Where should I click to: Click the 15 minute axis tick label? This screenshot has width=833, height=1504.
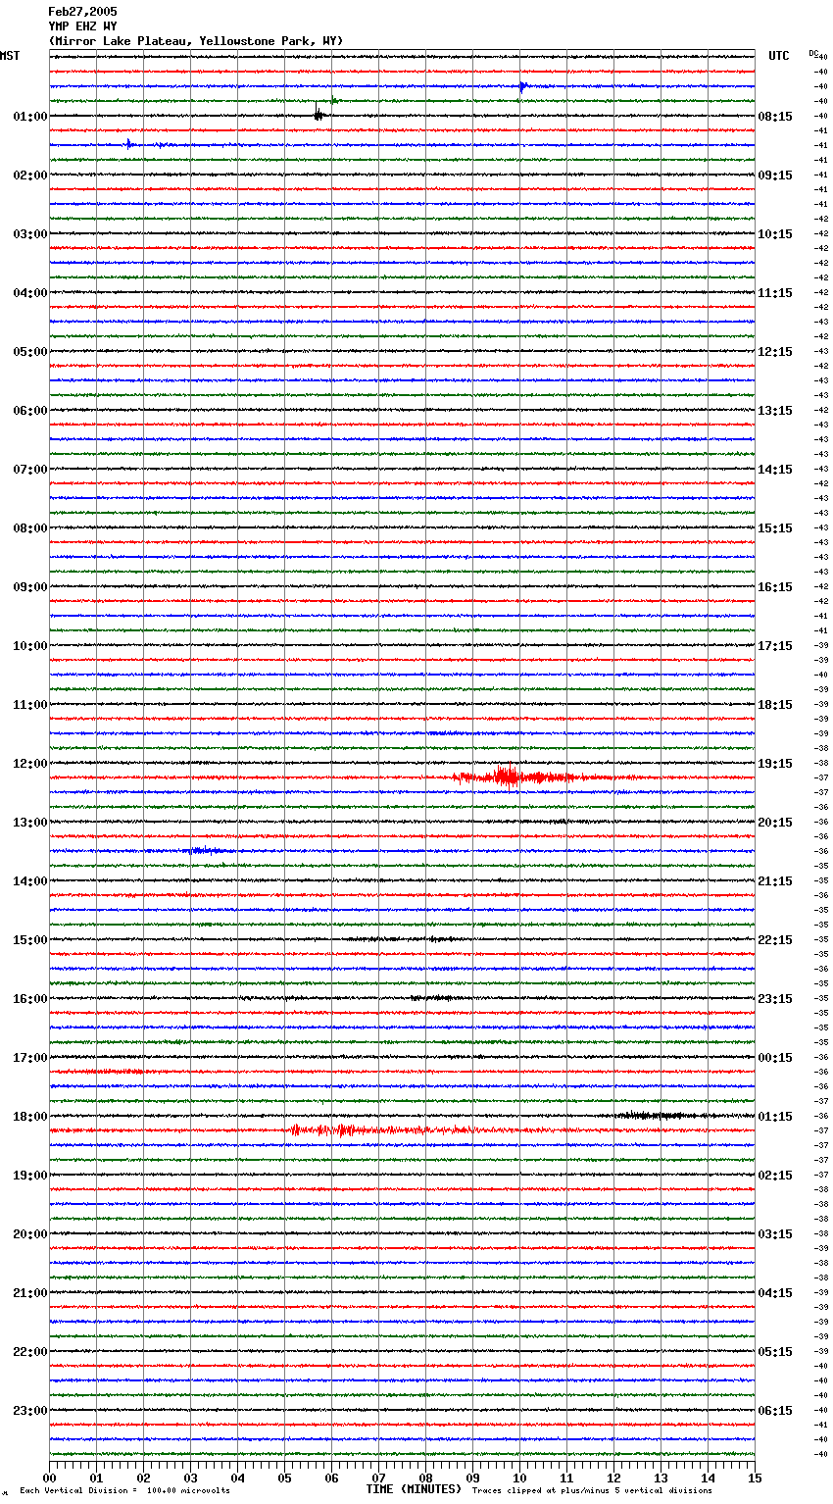(755, 1478)
